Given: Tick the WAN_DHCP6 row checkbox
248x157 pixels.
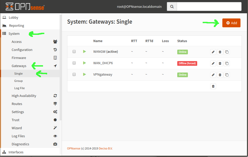Looking at the screenshot, I should click(74, 63).
